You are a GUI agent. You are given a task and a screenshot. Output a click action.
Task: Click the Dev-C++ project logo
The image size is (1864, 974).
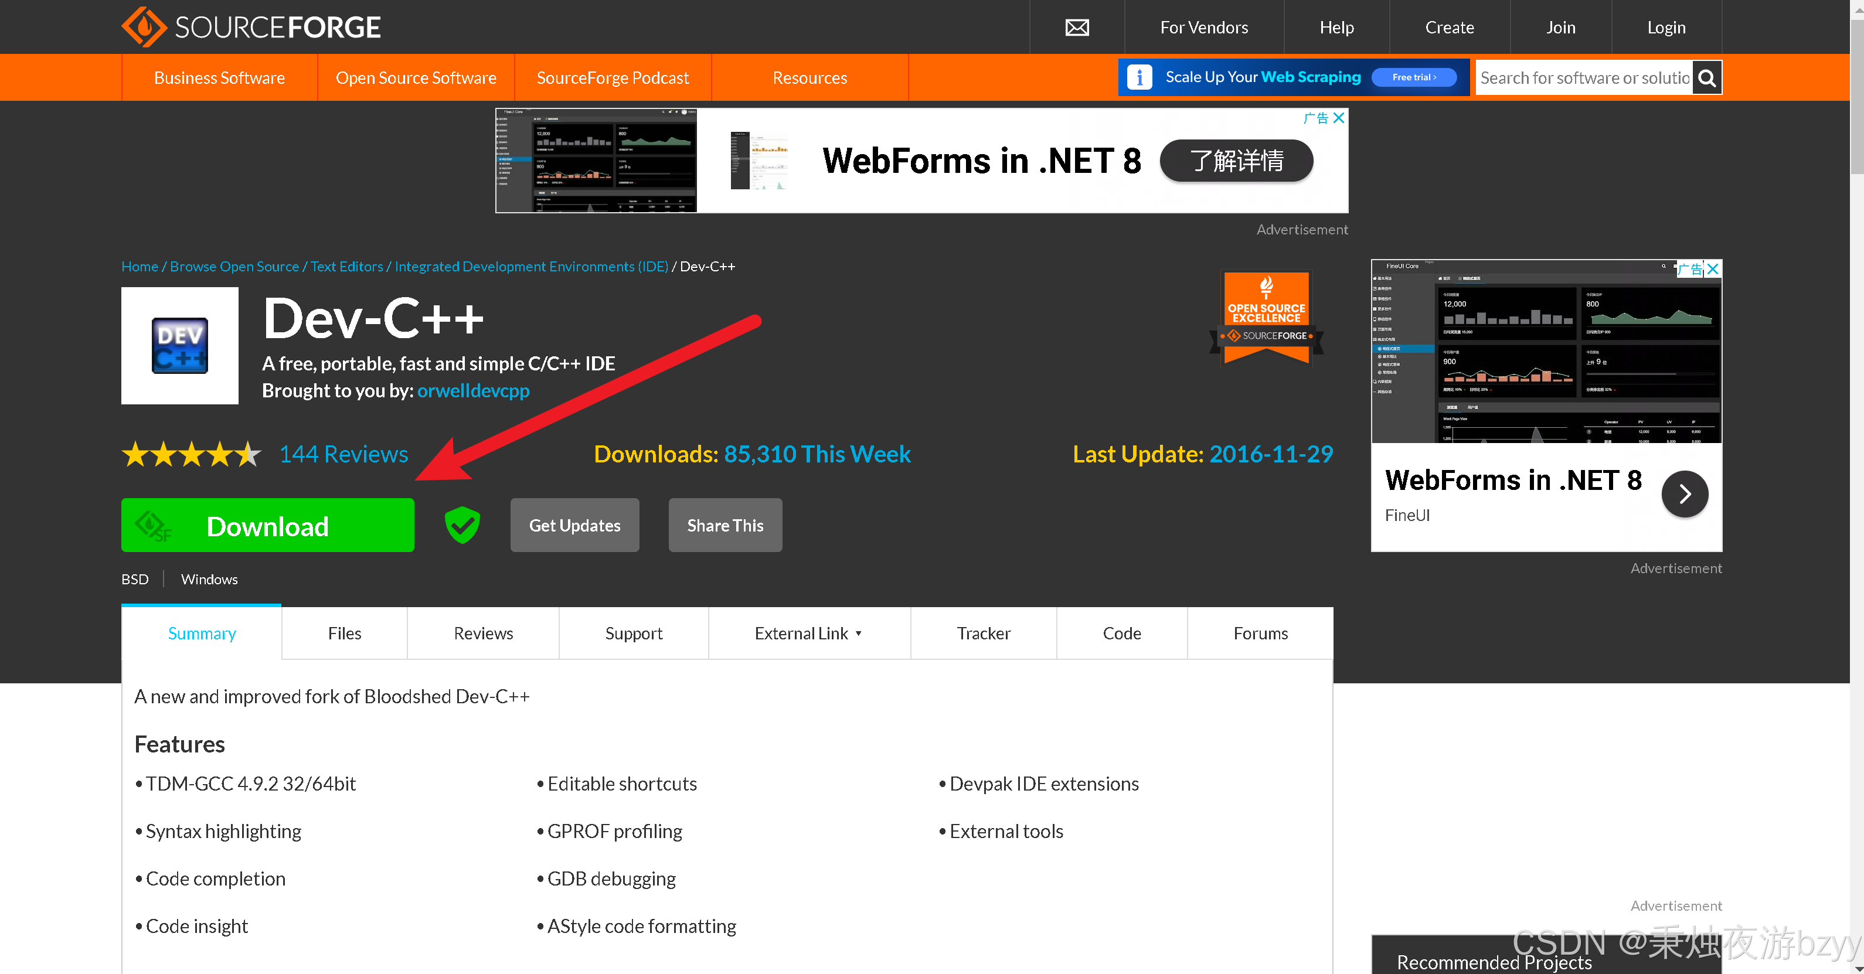coord(179,345)
